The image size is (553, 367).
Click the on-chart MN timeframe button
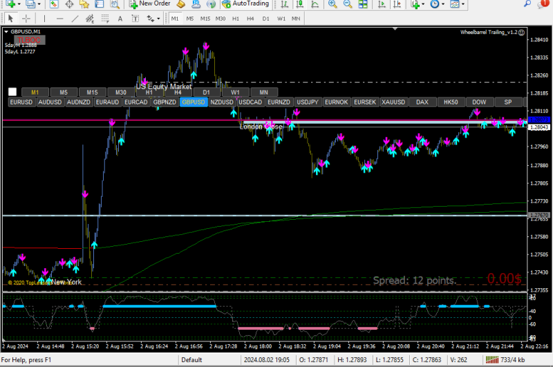coord(264,93)
